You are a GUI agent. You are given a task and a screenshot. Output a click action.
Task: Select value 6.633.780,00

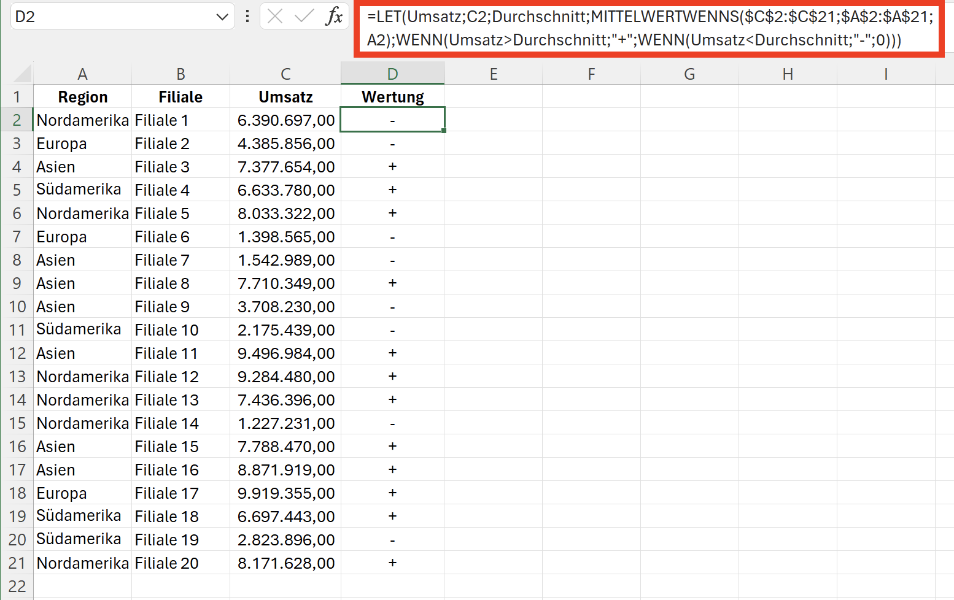tap(285, 190)
